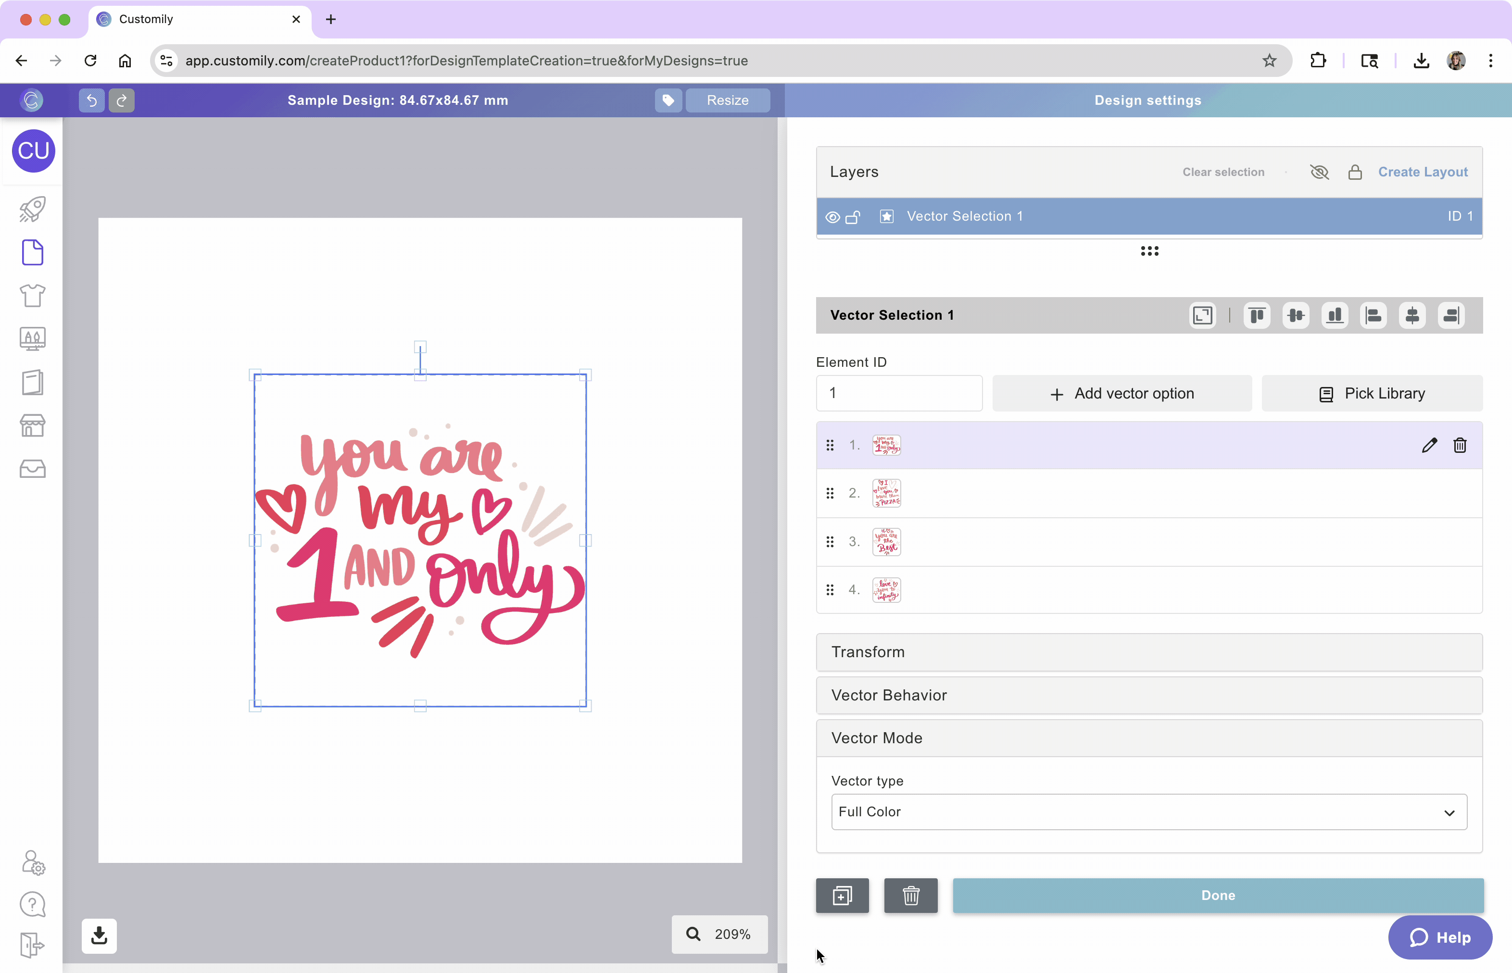This screenshot has width=1512, height=973.
Task: Click the Element ID input field
Action: pyautogui.click(x=899, y=393)
